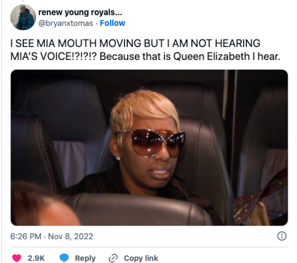The width and height of the screenshot is (297, 263).
Task: Like the tweet with the heart icon
Action: 17,258
